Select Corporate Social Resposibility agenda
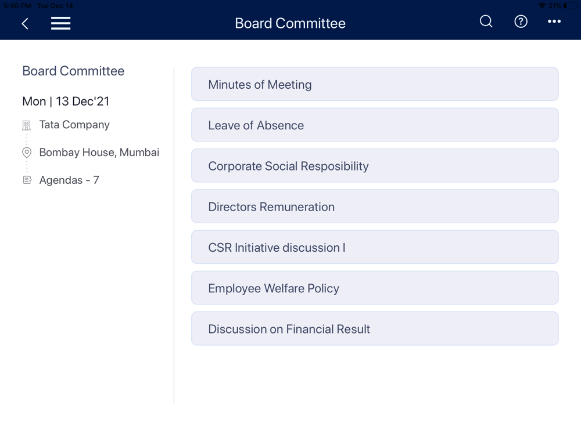Screen dimensions: 581x435 (x=375, y=165)
